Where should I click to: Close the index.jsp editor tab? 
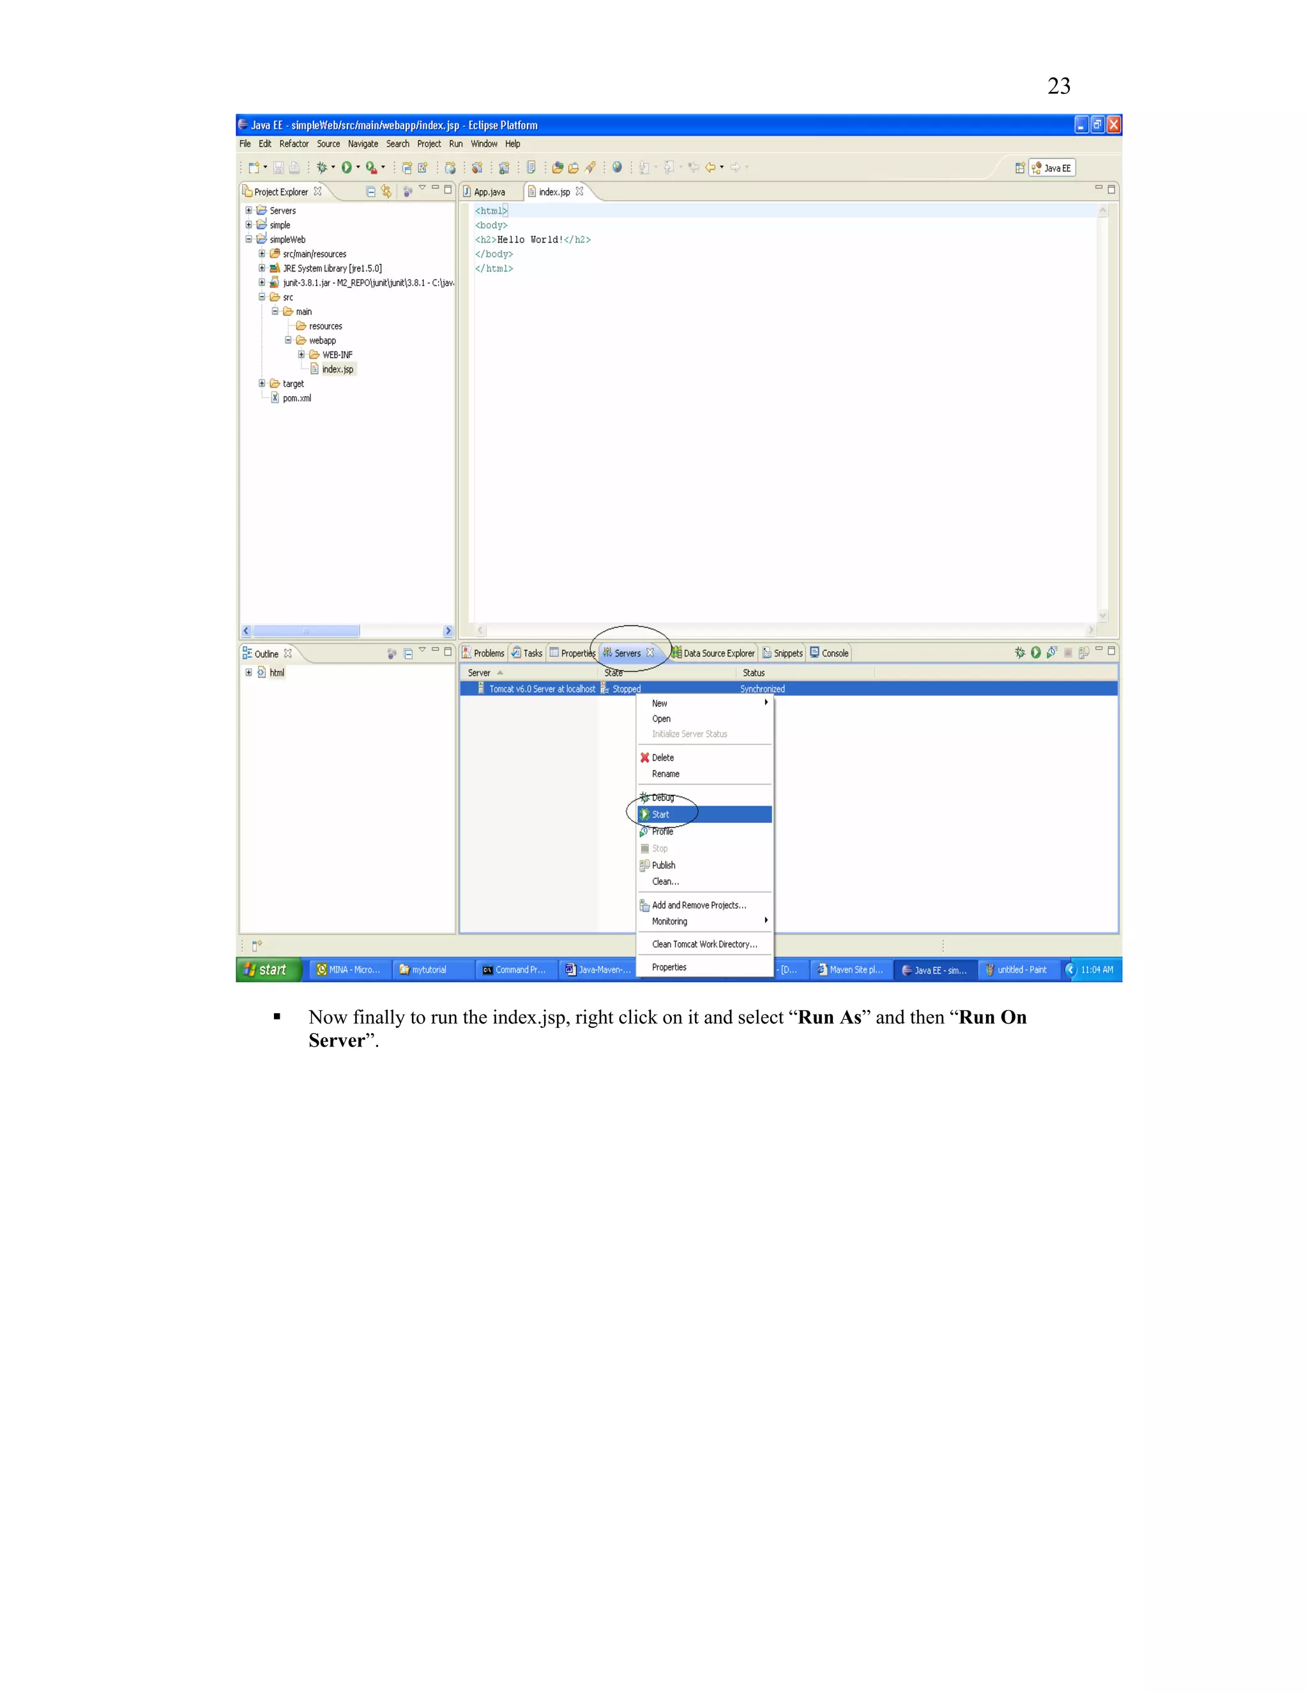(580, 192)
